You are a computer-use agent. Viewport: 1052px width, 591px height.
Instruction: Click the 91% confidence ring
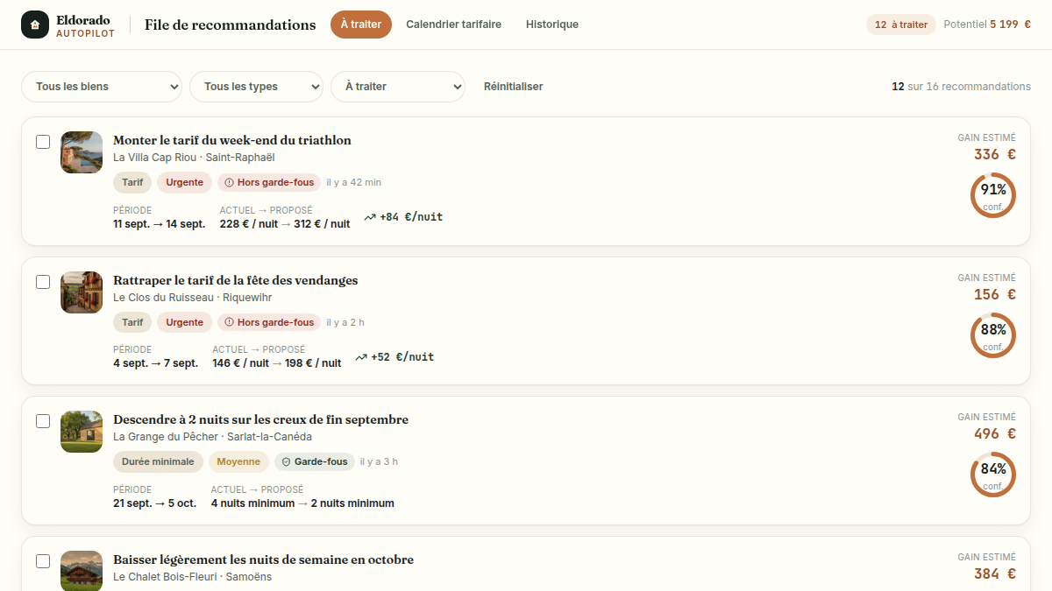point(992,195)
